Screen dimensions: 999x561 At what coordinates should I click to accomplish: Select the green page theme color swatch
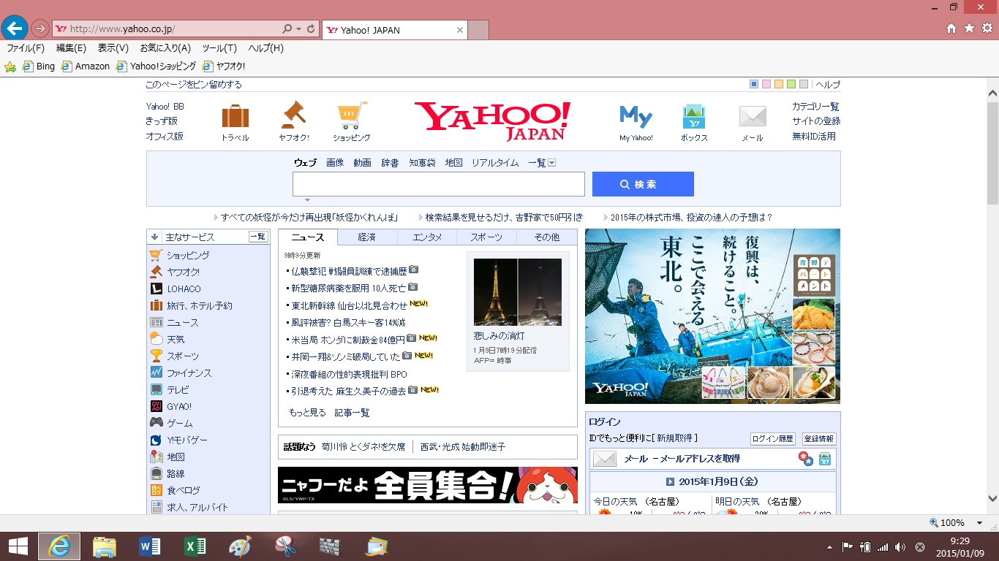pos(791,84)
